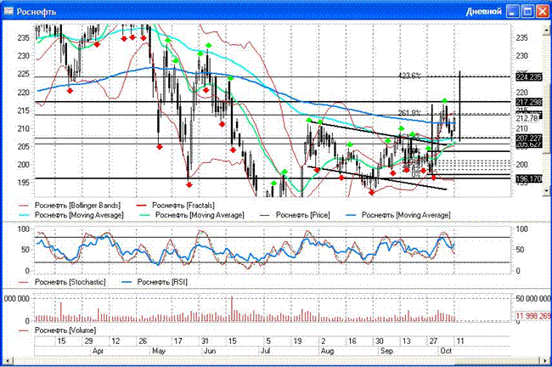
Task: Select the Bollinger Bands legend entry
Action: pos(70,206)
